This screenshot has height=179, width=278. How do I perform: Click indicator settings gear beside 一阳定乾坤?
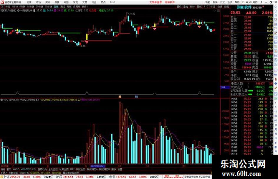[x=19, y=11]
